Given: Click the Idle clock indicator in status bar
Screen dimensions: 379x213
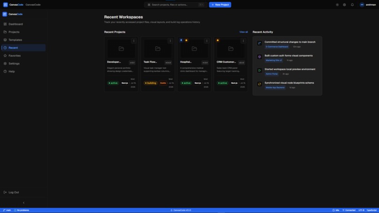Looking at the screenshot, I should coord(336,210).
